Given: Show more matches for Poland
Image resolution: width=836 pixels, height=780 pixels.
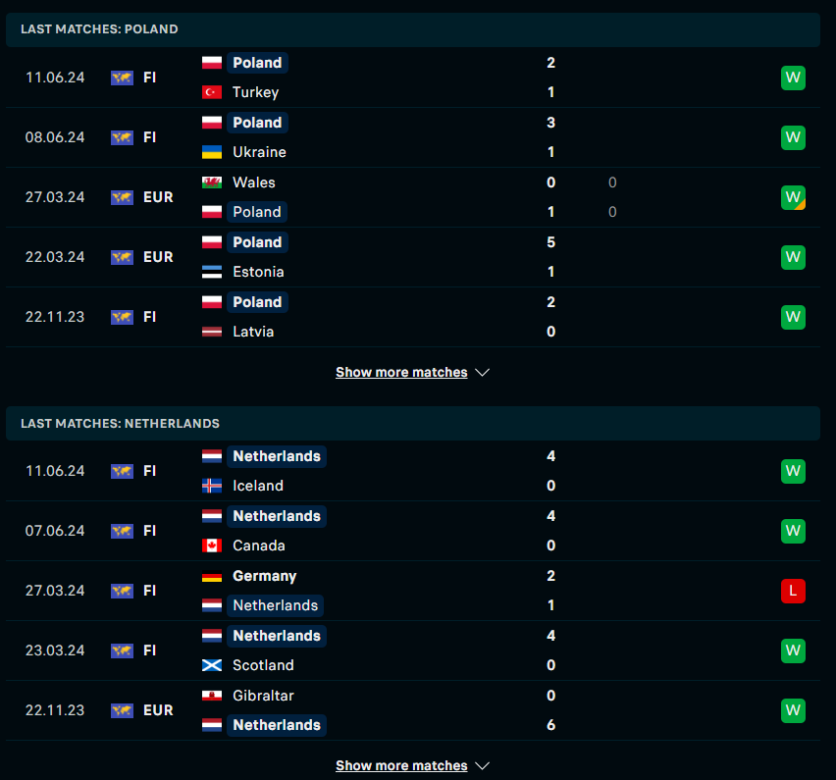Looking at the screenshot, I should (x=401, y=372).
